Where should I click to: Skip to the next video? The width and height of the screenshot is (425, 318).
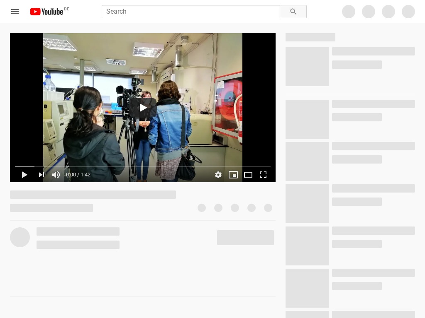click(x=41, y=175)
